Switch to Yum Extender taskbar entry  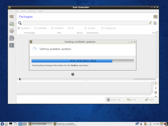(40, 124)
